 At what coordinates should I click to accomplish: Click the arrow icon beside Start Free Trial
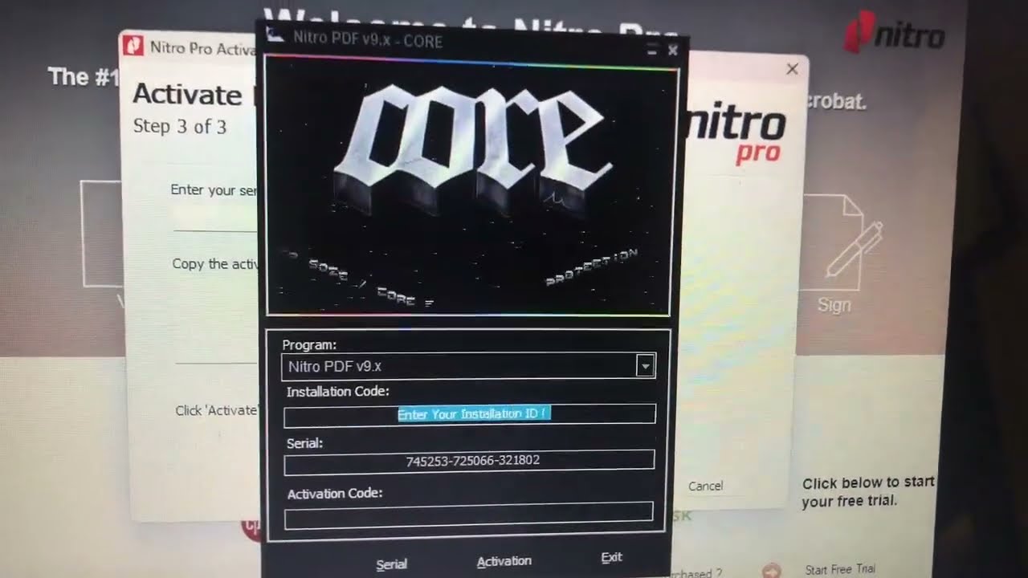point(772,570)
